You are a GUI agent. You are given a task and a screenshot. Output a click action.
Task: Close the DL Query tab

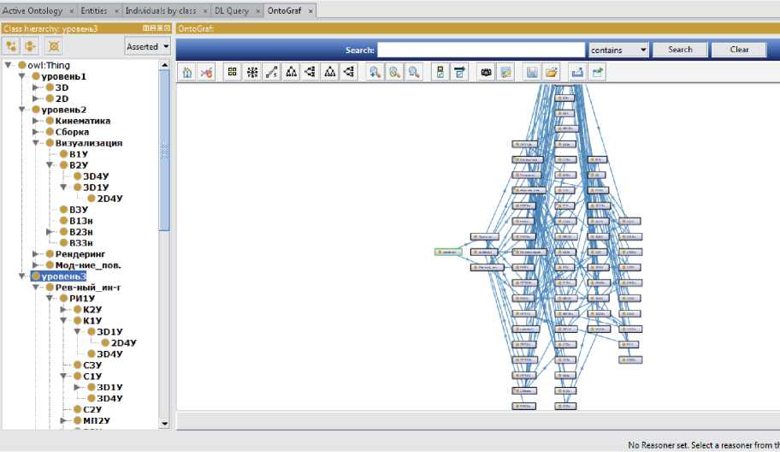(257, 10)
